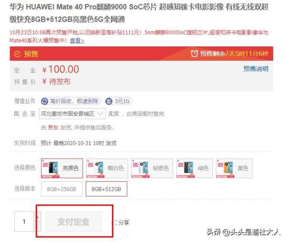Choose the 8GB+256GB version
Viewport: 287px width, 242px height.
[x=62, y=189]
